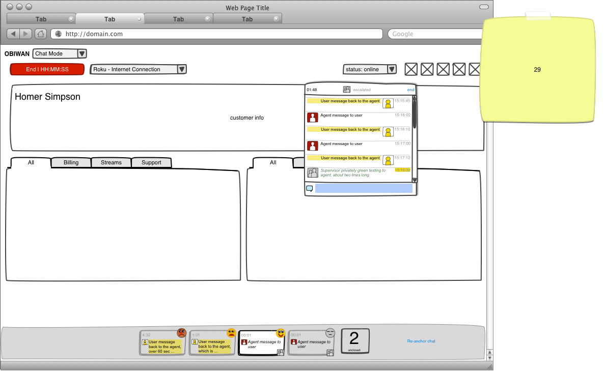This screenshot has height=373, width=605.
Task: Open the 1:31 user message chat card
Action: 212,343
